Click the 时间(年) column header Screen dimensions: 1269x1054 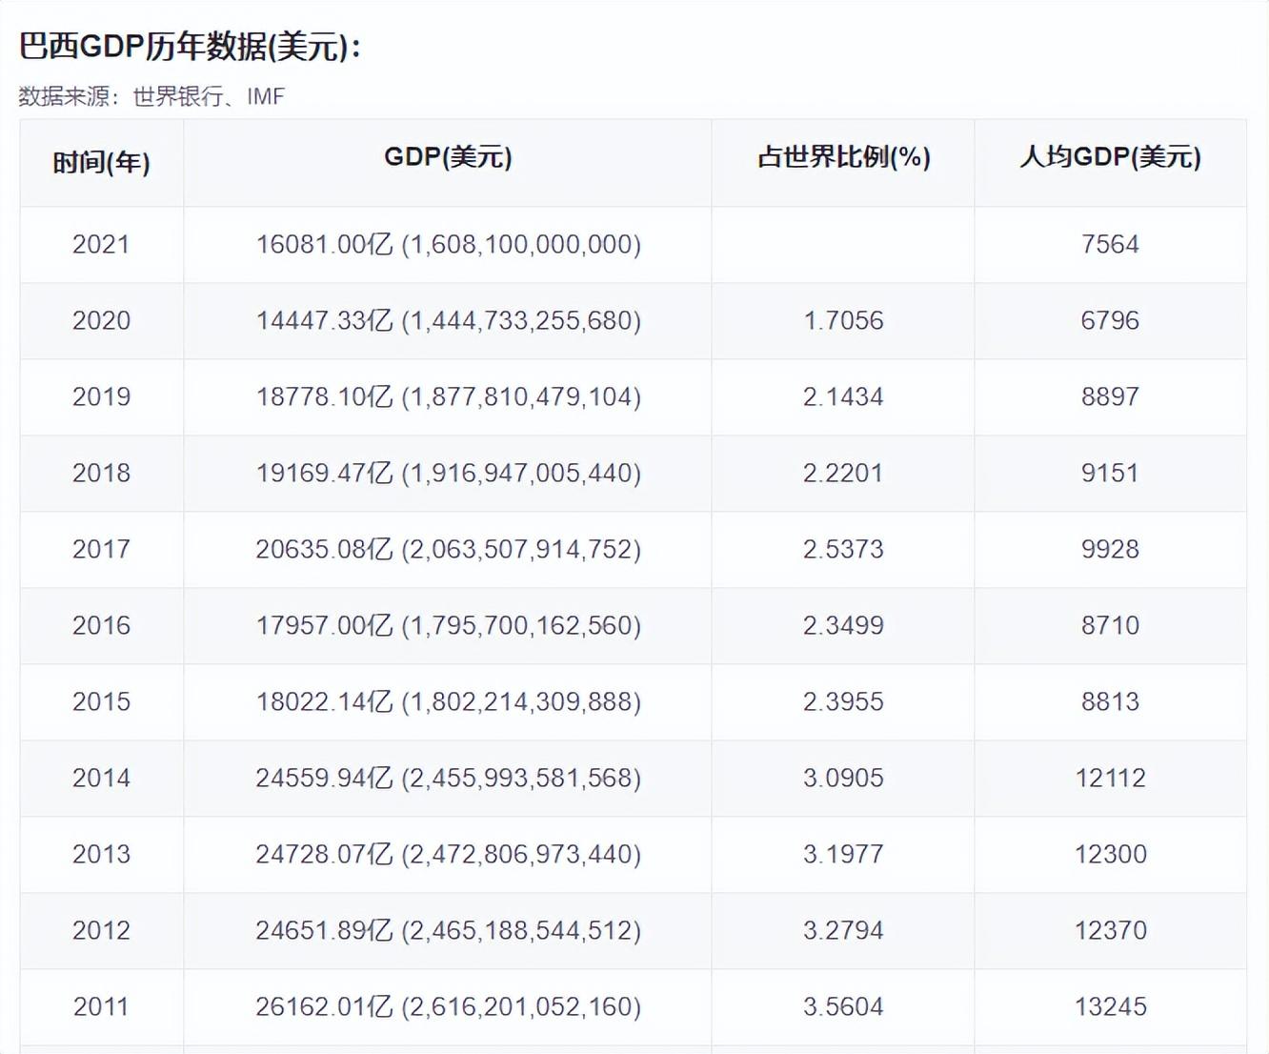coord(101,162)
